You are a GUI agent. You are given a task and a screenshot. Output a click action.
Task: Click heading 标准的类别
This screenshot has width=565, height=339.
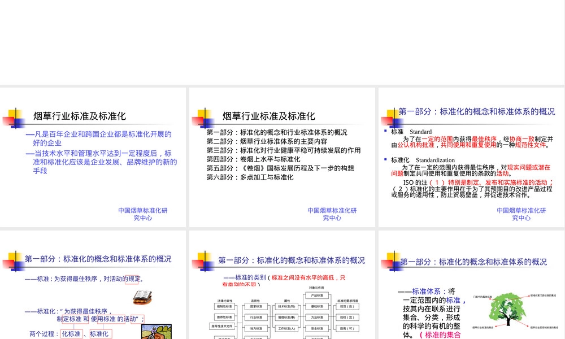(x=245, y=278)
